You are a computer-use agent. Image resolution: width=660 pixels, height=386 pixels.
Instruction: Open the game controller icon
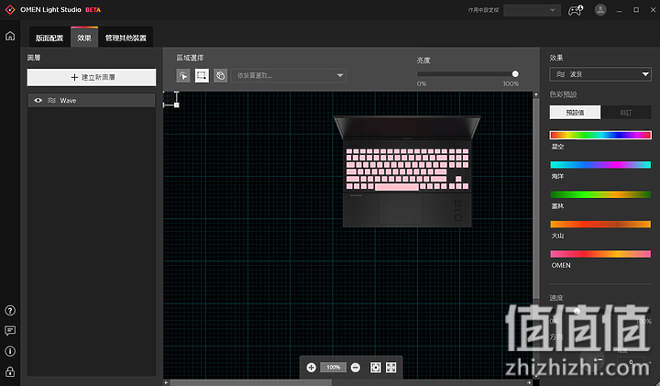pos(576,10)
